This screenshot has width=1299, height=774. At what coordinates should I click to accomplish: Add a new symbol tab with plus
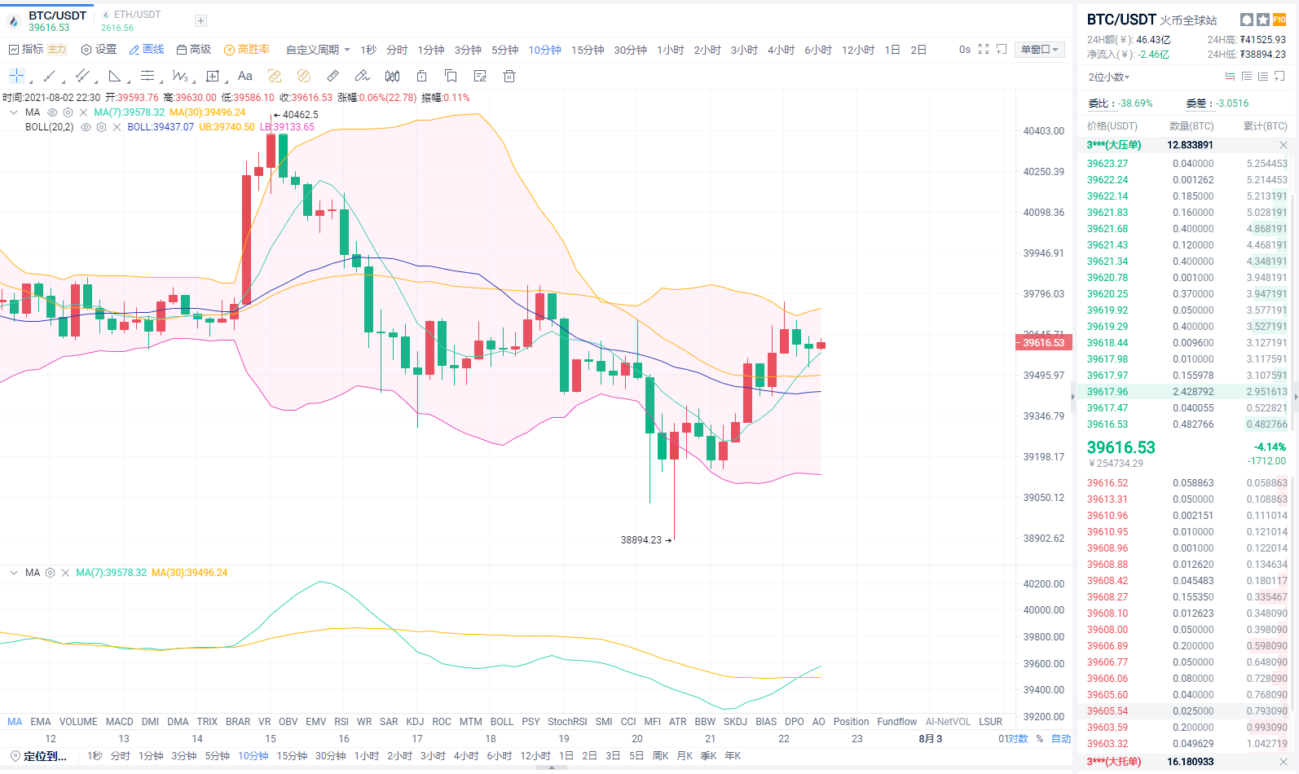coord(200,20)
